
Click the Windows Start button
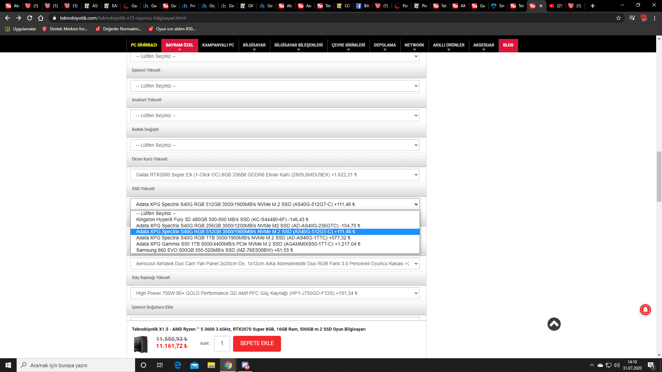(x=8, y=365)
